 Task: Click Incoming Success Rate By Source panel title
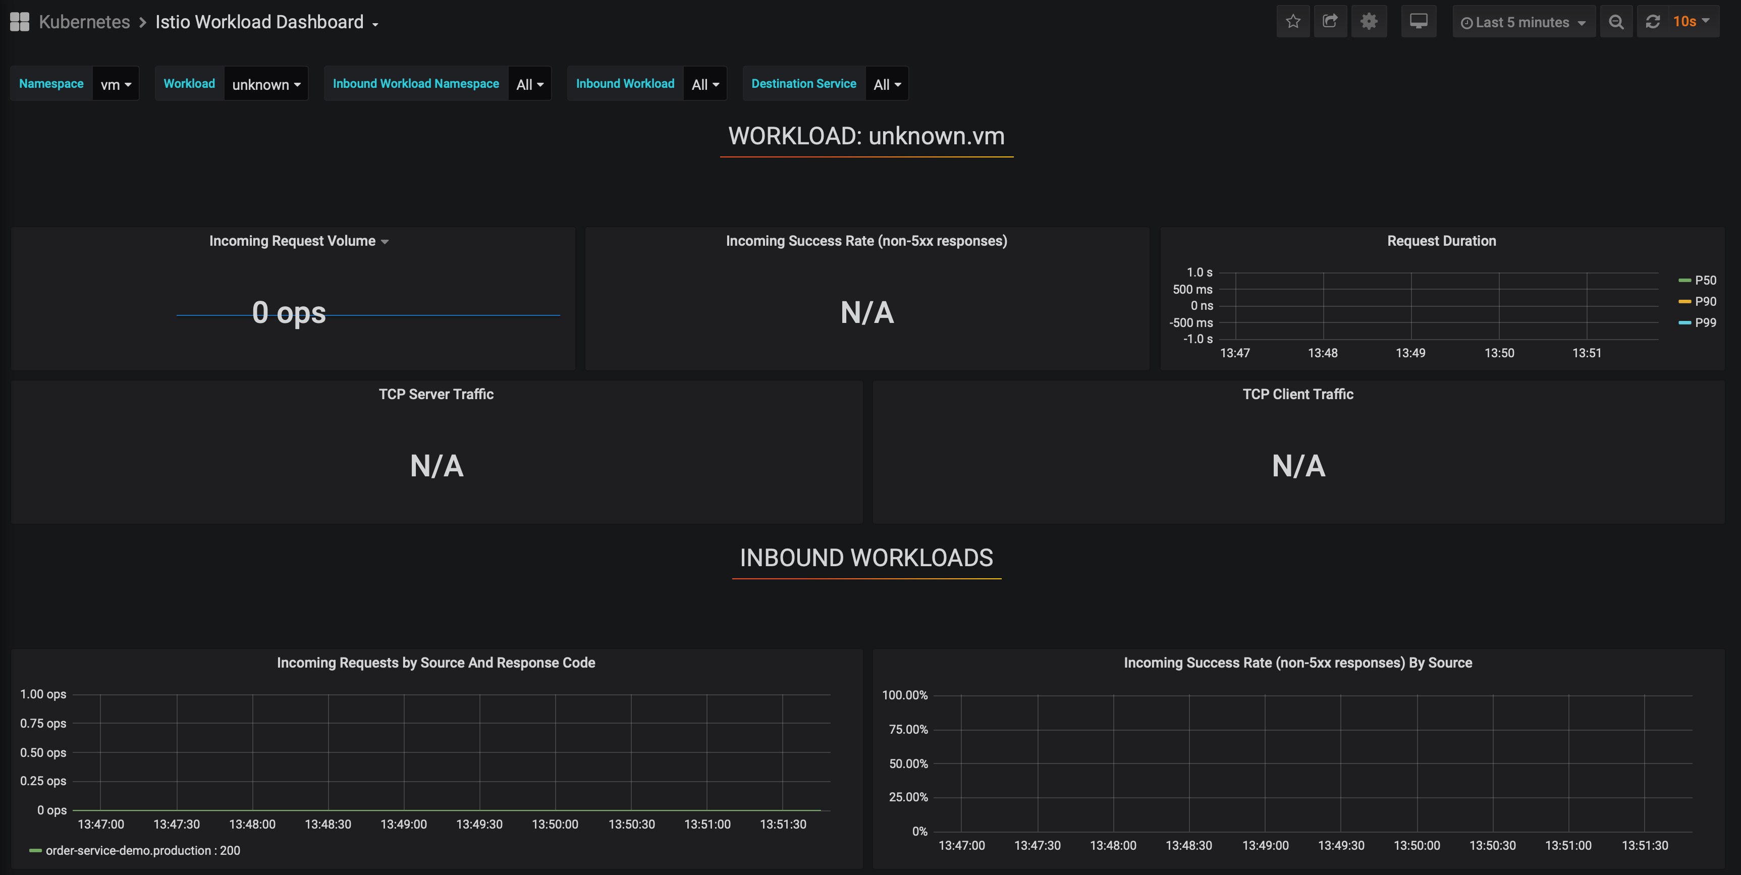tap(1297, 663)
